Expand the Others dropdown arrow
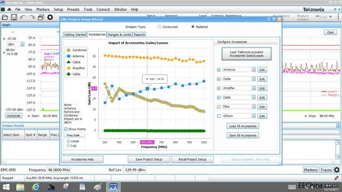 254,116
